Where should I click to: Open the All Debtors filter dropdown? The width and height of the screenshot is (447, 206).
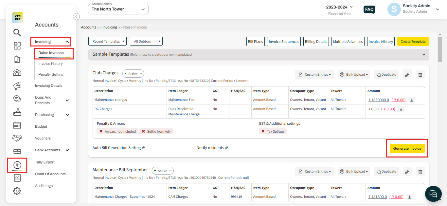[x=146, y=41]
